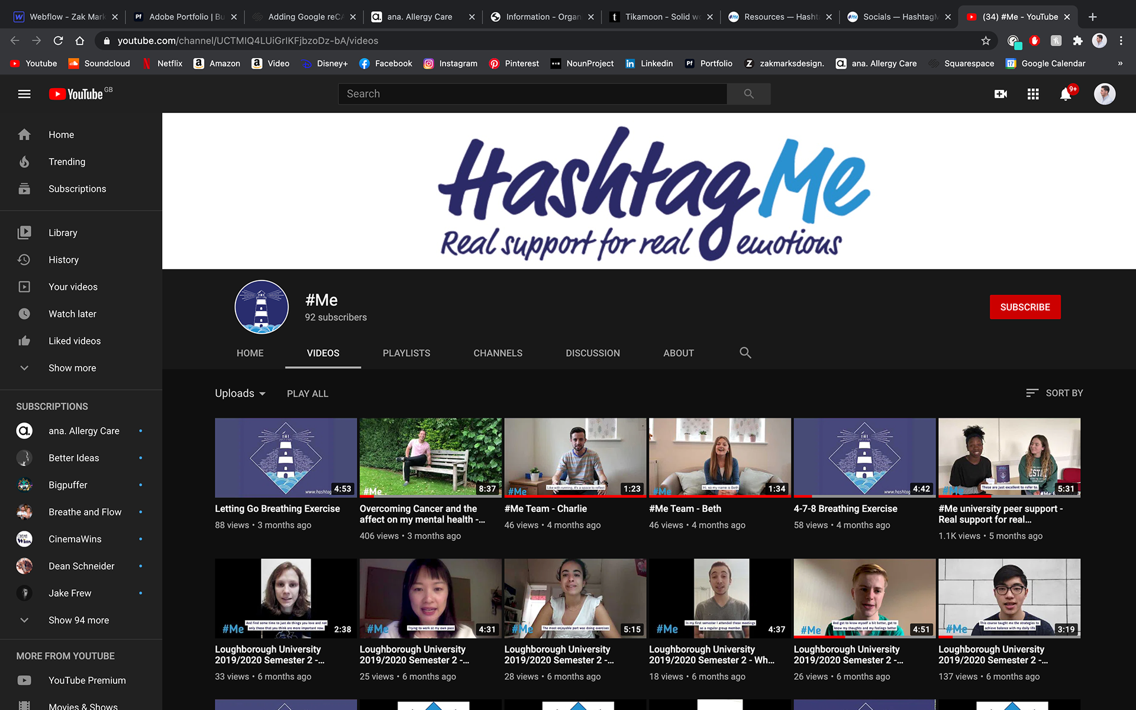Image resolution: width=1136 pixels, height=710 pixels.
Task: Close the Adobe Portfolio browser tab
Action: pos(234,17)
